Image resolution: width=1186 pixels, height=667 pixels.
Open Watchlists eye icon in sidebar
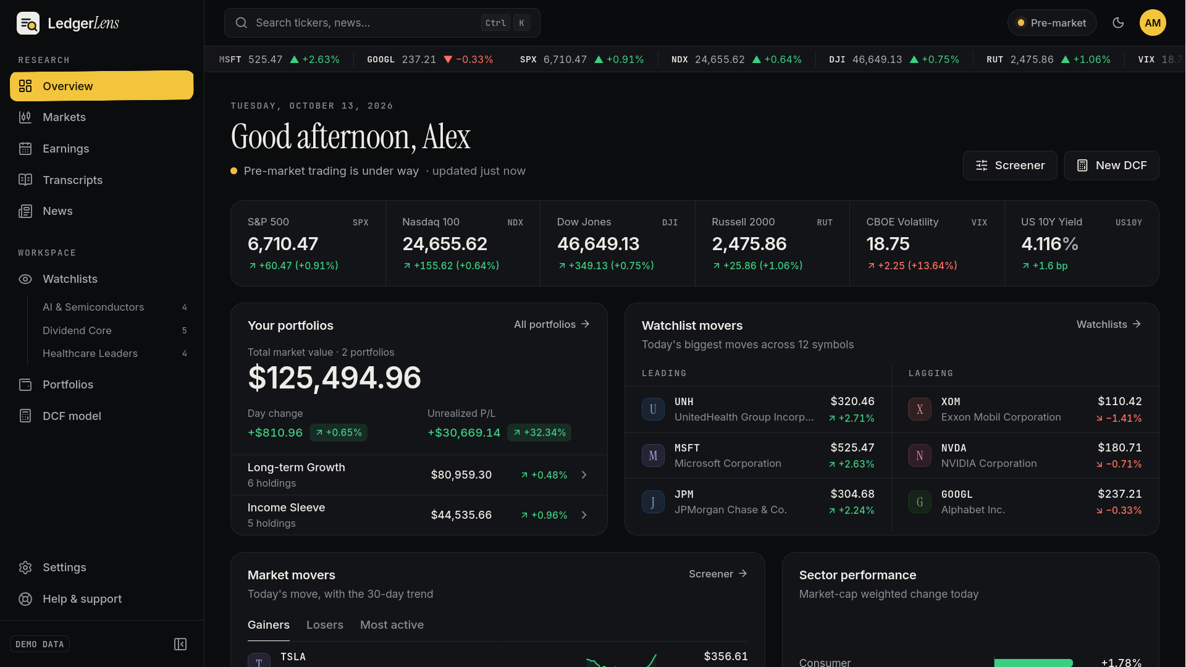pyautogui.click(x=25, y=279)
